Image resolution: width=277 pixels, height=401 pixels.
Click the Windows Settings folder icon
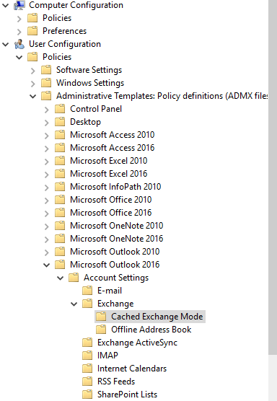pos(46,83)
